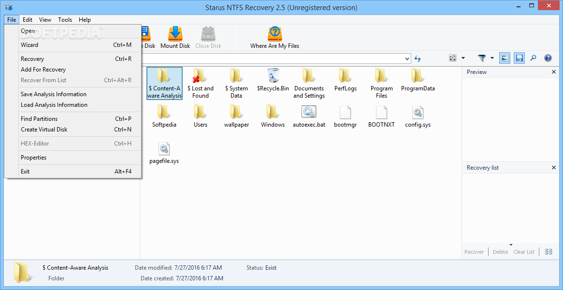Close the Recovery list panel
This screenshot has height=290, width=563.
point(554,168)
